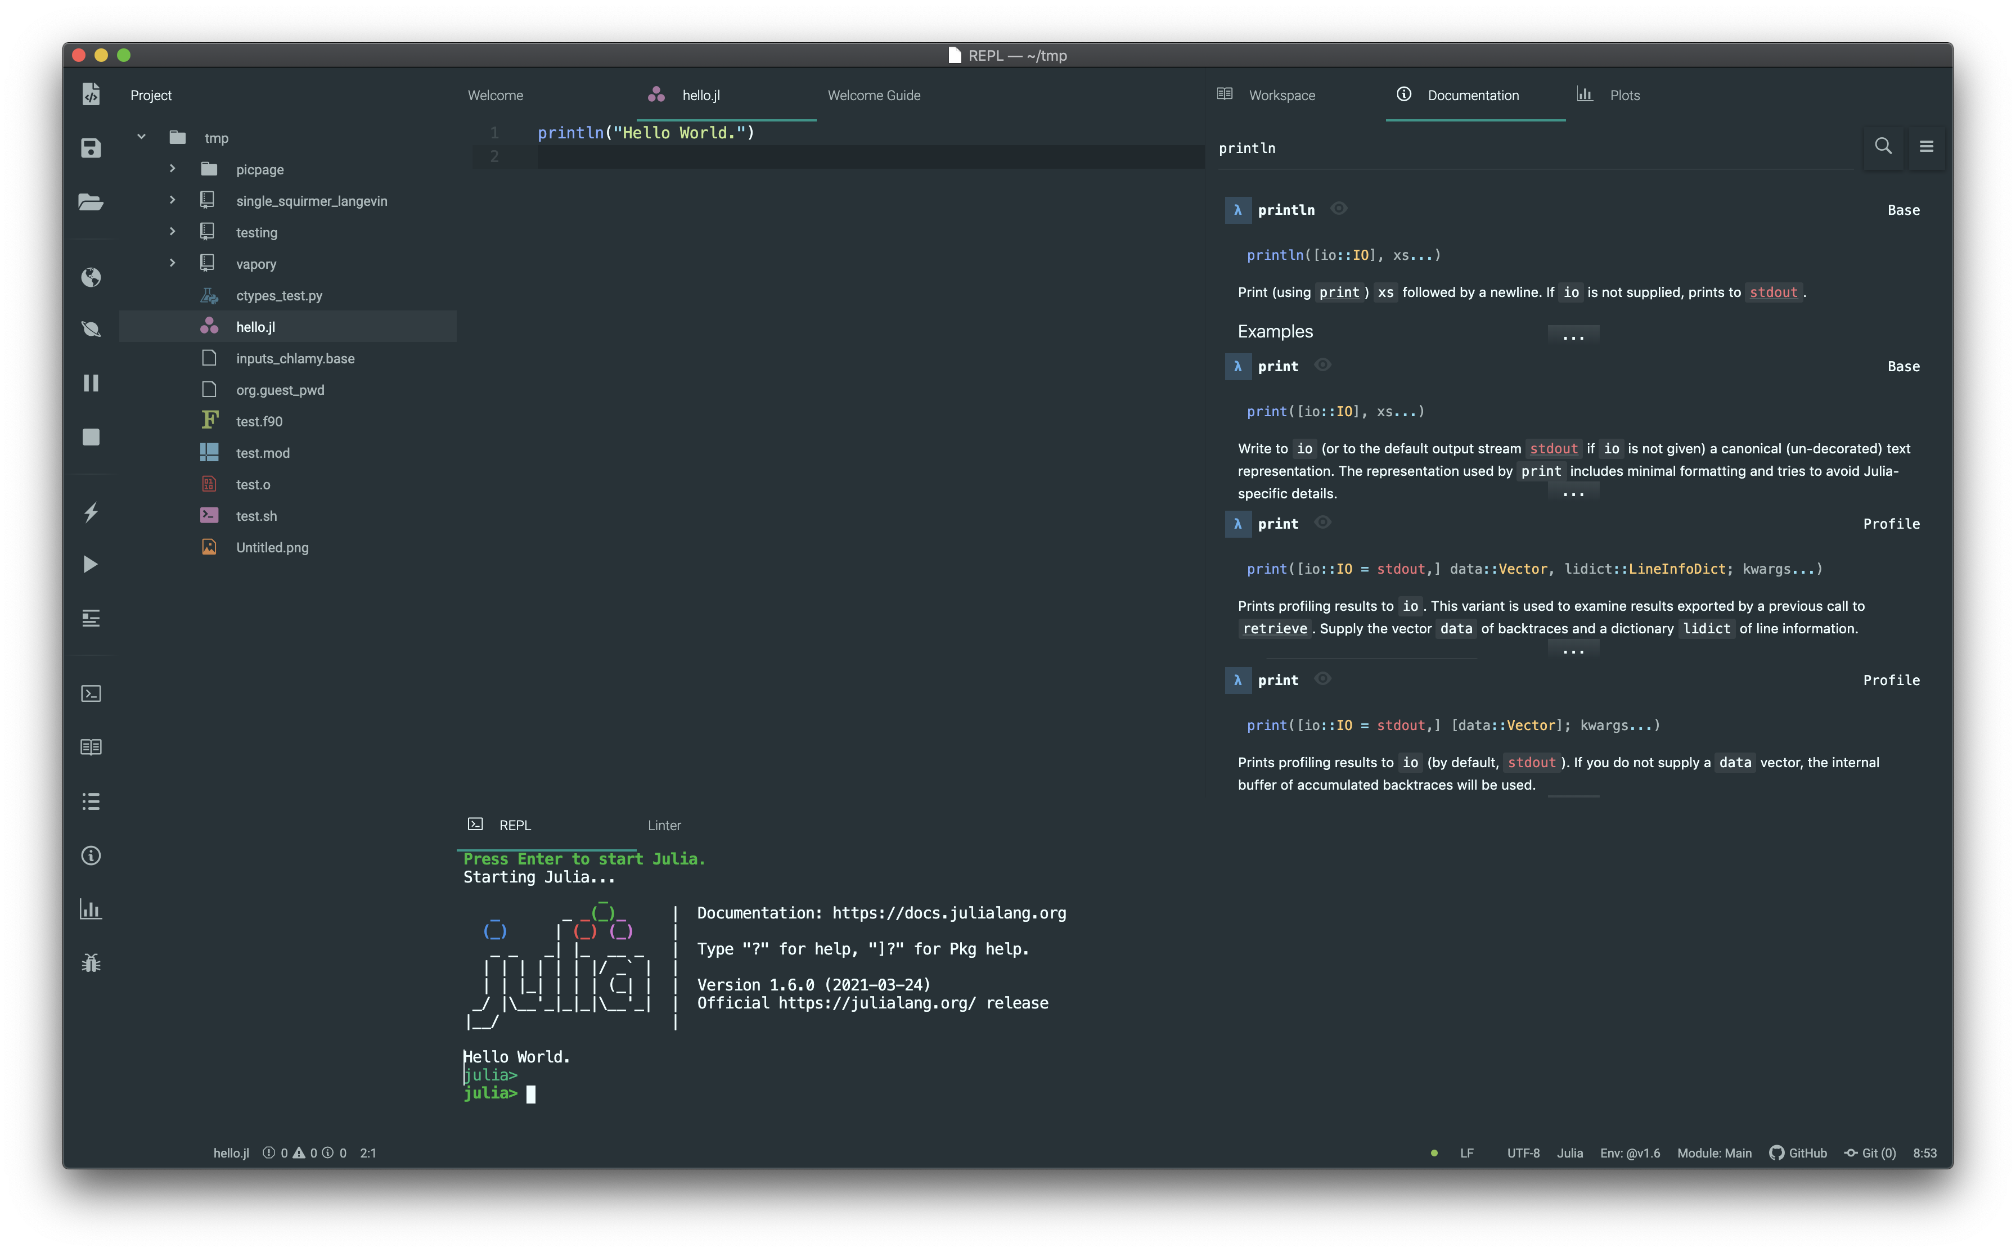Click the search magnifier in the Documentation pane
The image size is (2016, 1252).
1884,147
